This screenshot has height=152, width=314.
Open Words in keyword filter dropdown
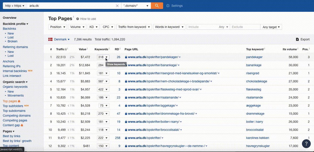click(169, 27)
